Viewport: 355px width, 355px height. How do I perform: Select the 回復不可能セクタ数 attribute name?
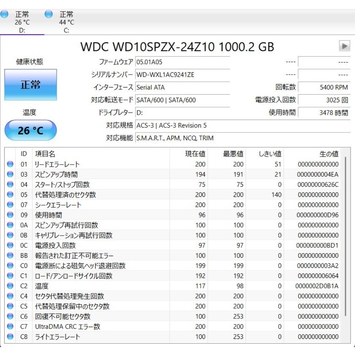63,316
